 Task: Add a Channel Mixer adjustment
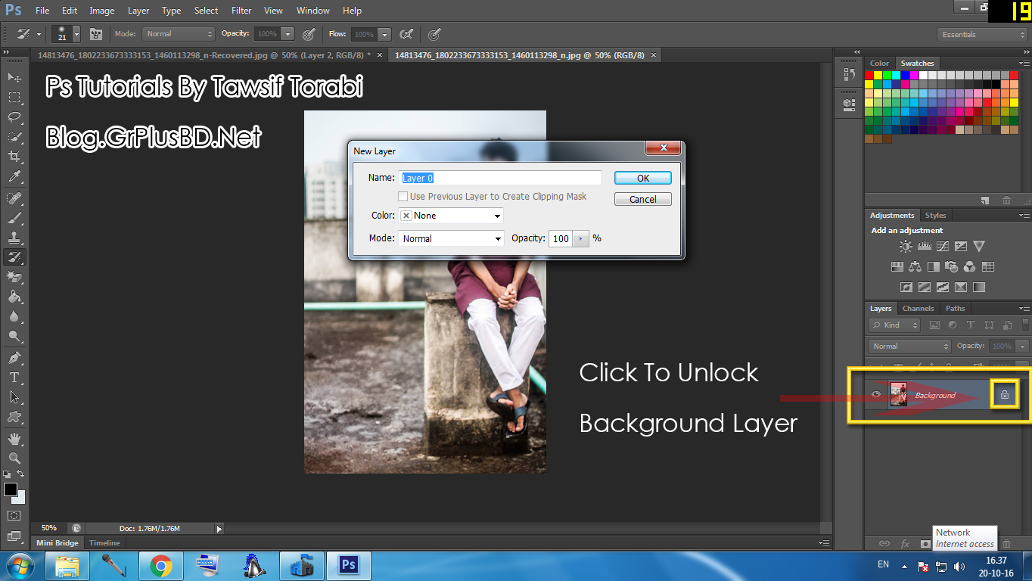(970, 266)
